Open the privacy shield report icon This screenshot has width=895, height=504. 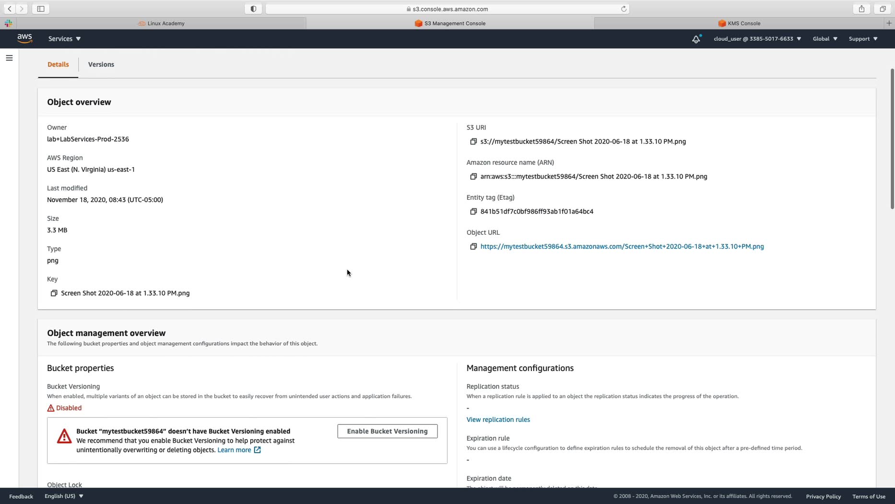[253, 9]
